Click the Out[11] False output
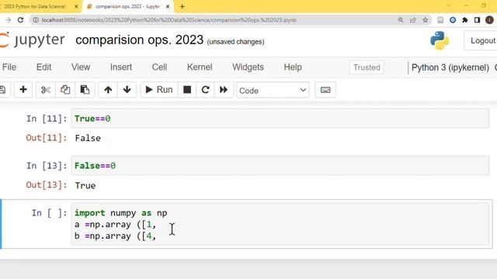Viewport: 497px width, 279px height. 88,138
